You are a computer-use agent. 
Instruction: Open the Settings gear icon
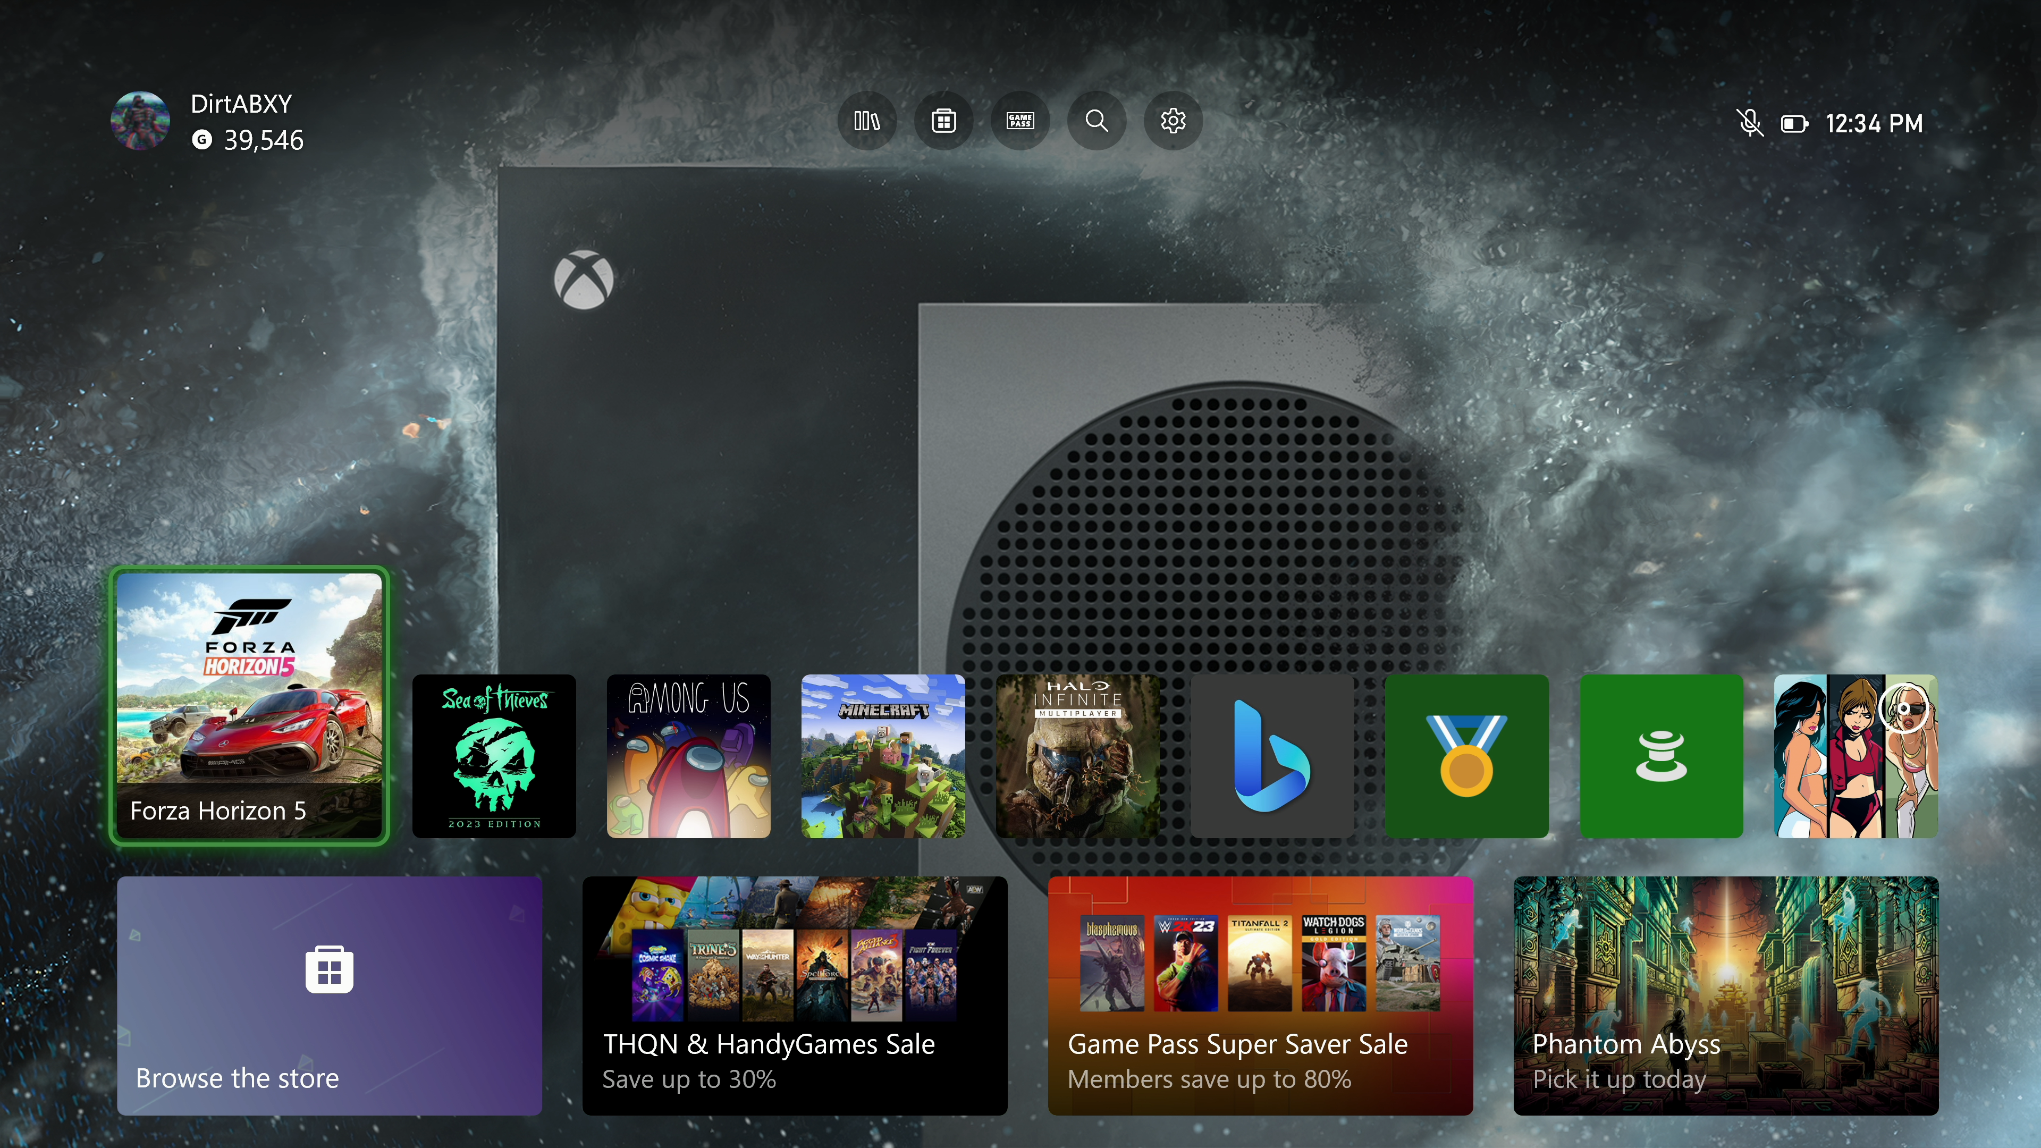pos(1173,121)
